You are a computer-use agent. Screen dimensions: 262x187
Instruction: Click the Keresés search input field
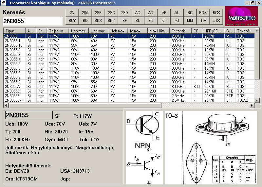pyautogui.click(x=33, y=21)
